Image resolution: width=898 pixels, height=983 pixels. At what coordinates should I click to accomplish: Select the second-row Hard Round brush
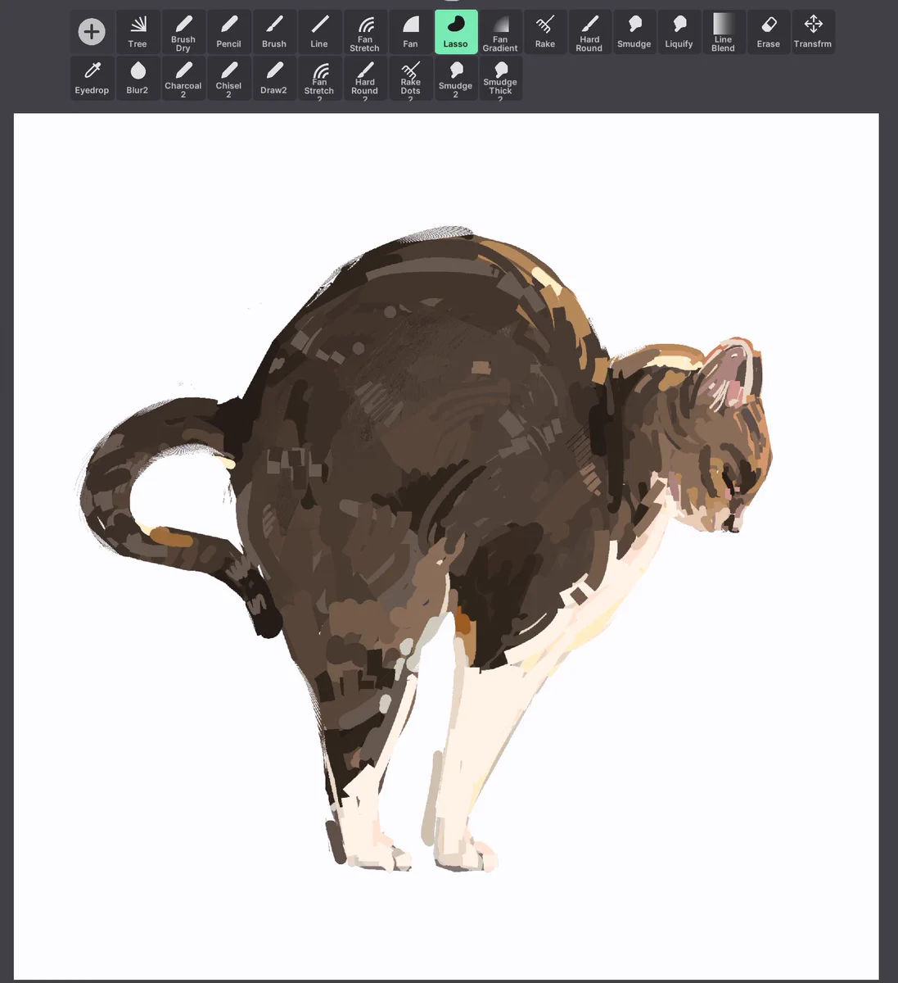pos(364,79)
